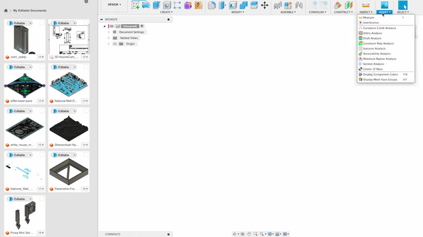Click the Move/Copy arrows icon
Viewport: 423px width, 237px height.
pos(264,5)
